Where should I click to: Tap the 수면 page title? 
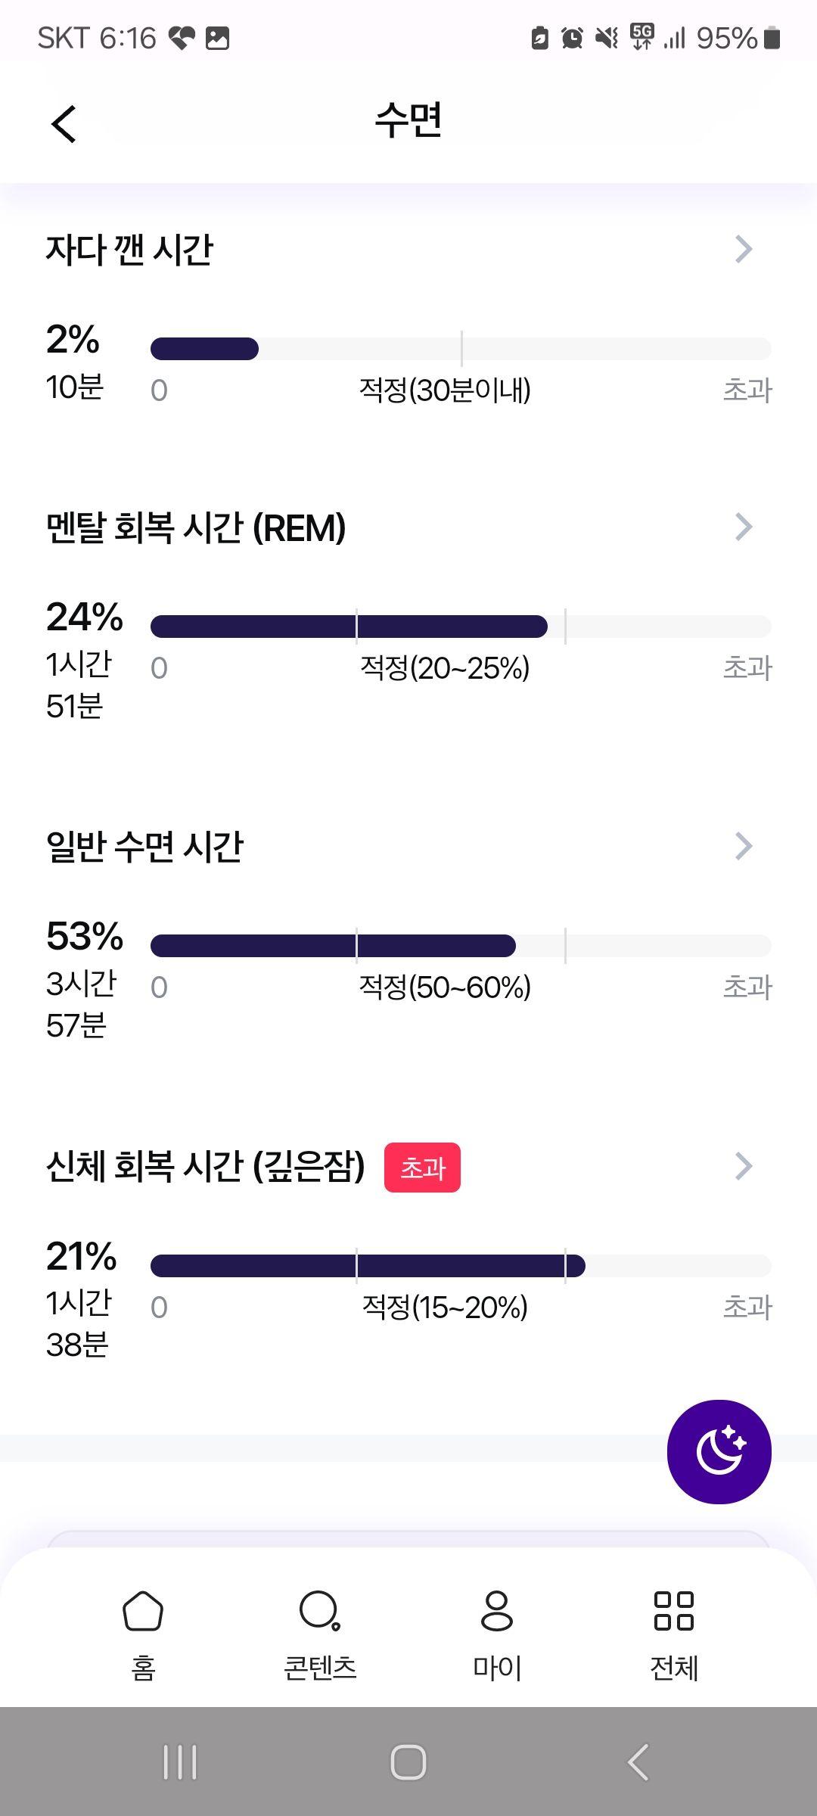click(x=408, y=121)
